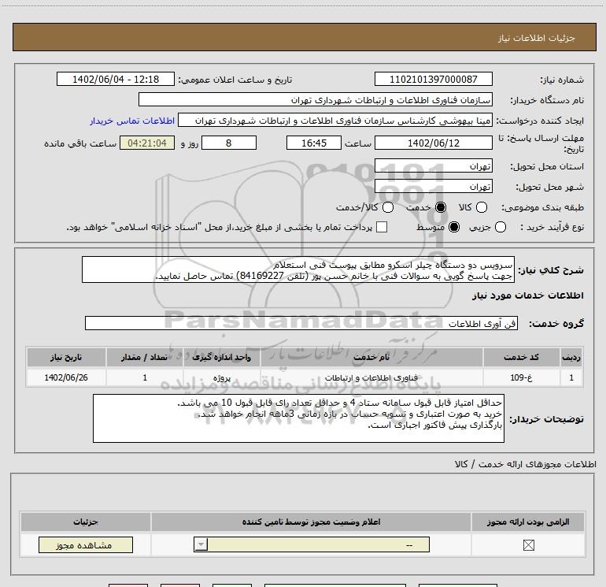Choose the متوسط purchase type radio

tap(454, 227)
